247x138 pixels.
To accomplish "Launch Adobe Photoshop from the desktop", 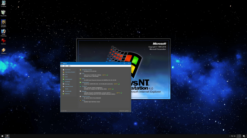I will (3, 33).
